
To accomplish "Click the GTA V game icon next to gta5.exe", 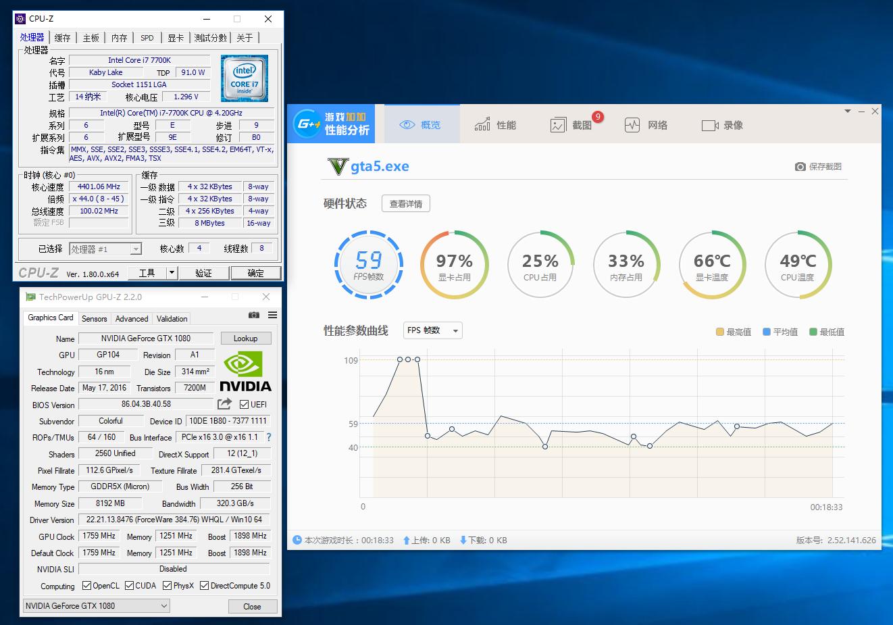I will tap(337, 166).
